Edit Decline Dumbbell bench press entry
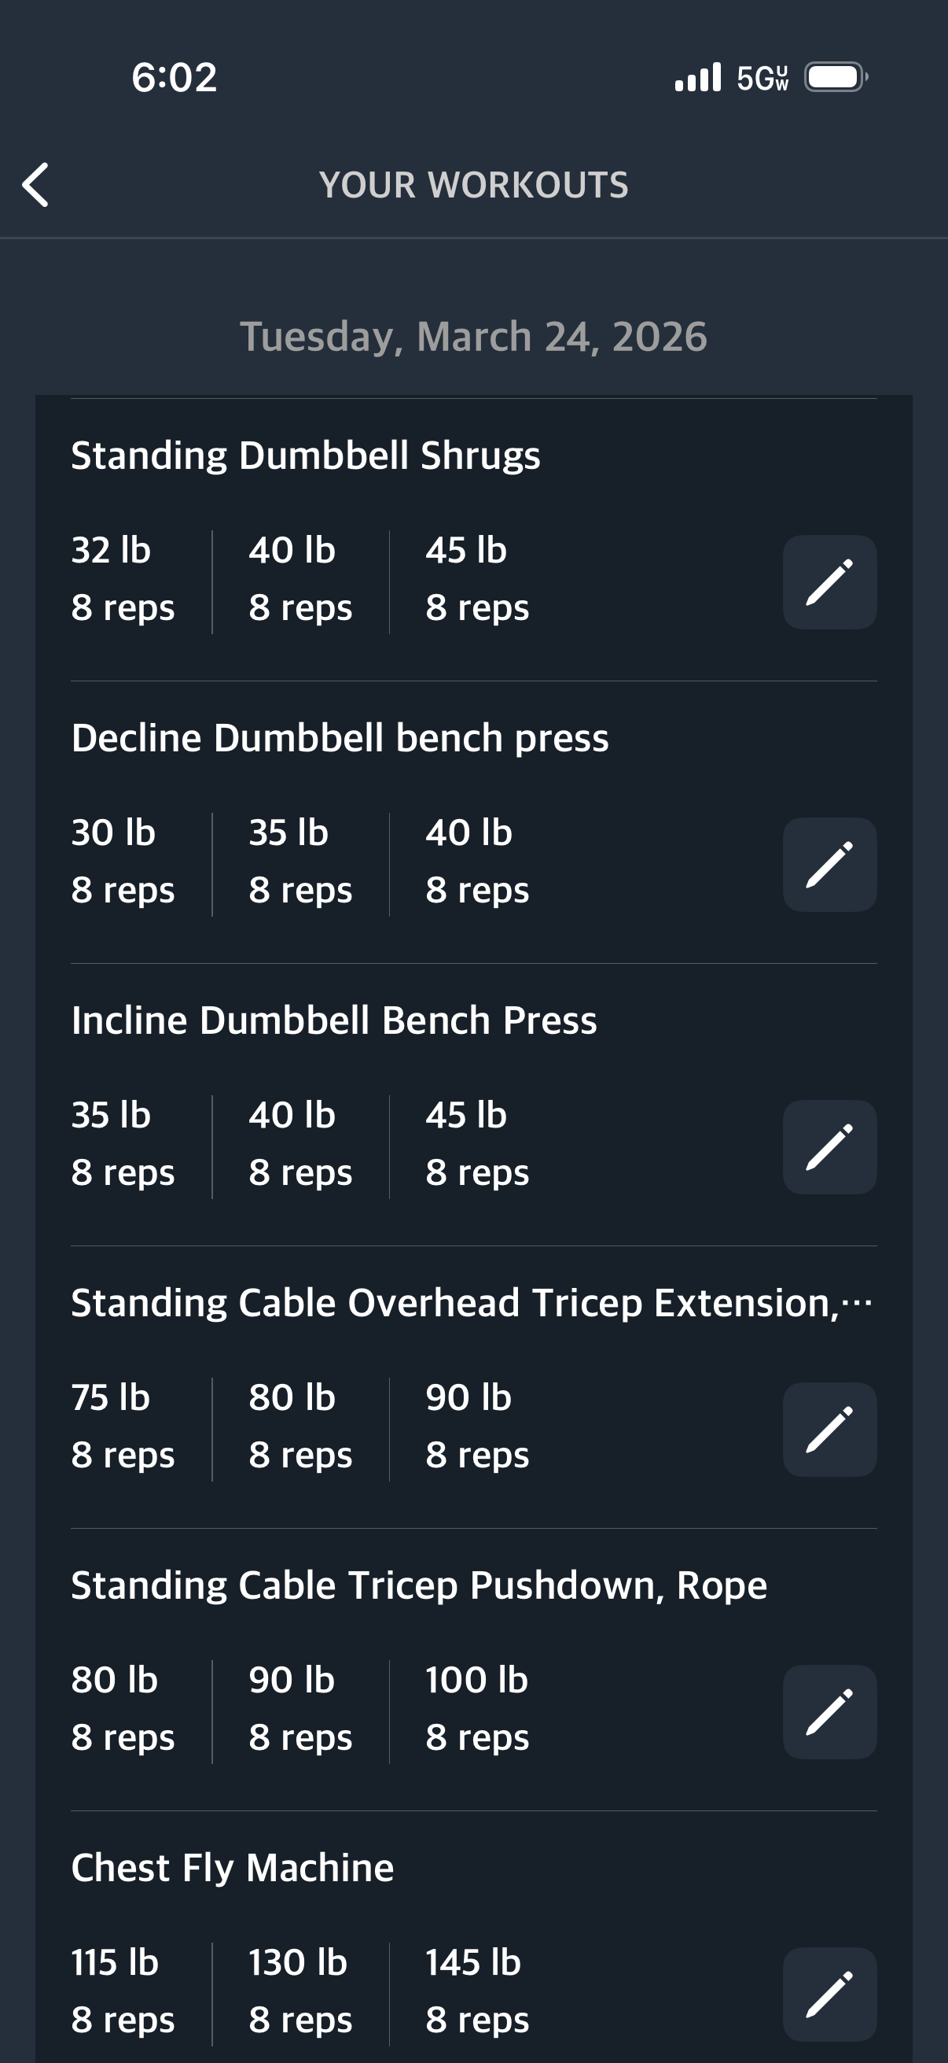 pos(829,865)
